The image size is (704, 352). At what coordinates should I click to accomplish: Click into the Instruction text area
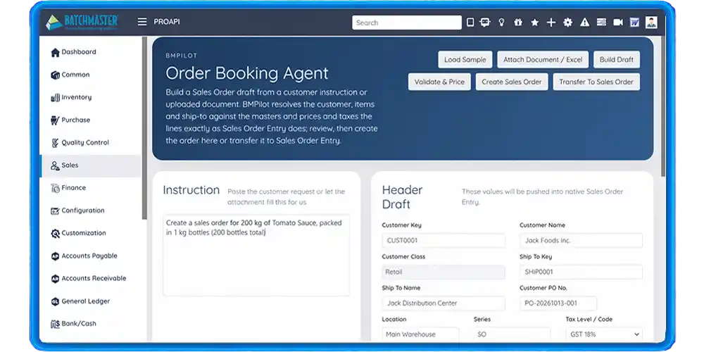256,255
